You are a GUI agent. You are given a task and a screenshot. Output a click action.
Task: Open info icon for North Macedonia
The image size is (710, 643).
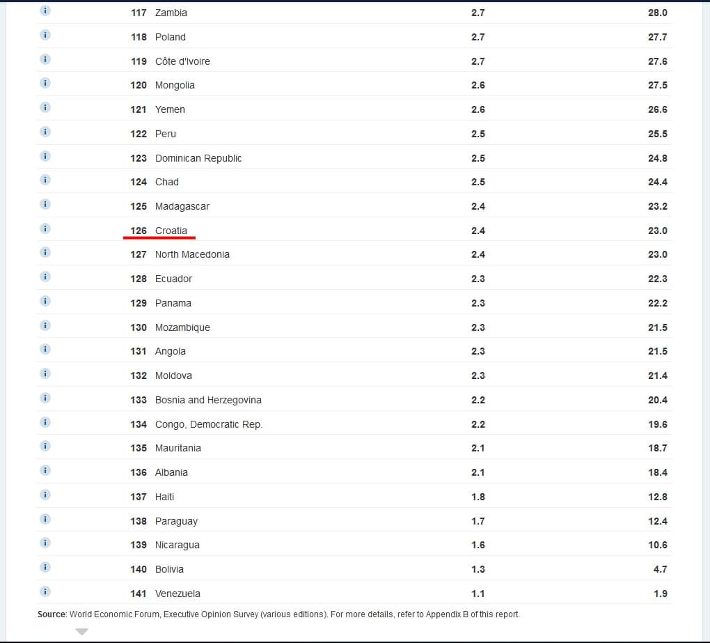(45, 253)
